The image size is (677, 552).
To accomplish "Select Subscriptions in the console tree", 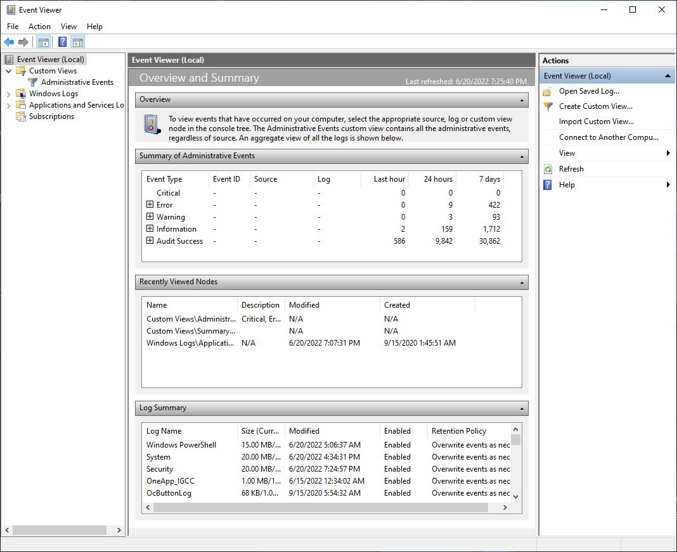I will (51, 116).
